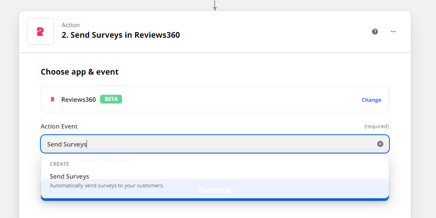
Task: Click the BETA badge next to Reviews360
Action: coord(111,99)
